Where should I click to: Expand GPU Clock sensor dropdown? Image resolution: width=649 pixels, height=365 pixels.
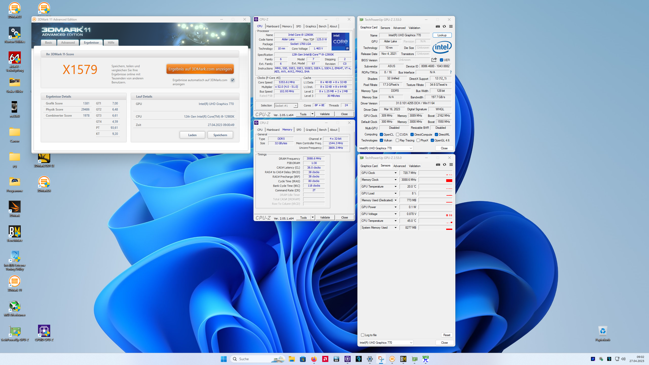[x=395, y=173]
